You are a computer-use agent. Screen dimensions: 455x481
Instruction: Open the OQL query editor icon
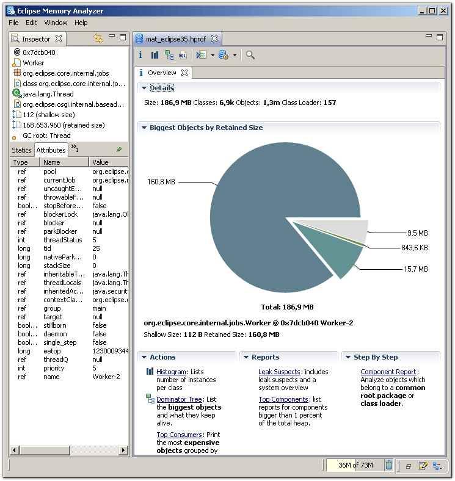point(183,55)
